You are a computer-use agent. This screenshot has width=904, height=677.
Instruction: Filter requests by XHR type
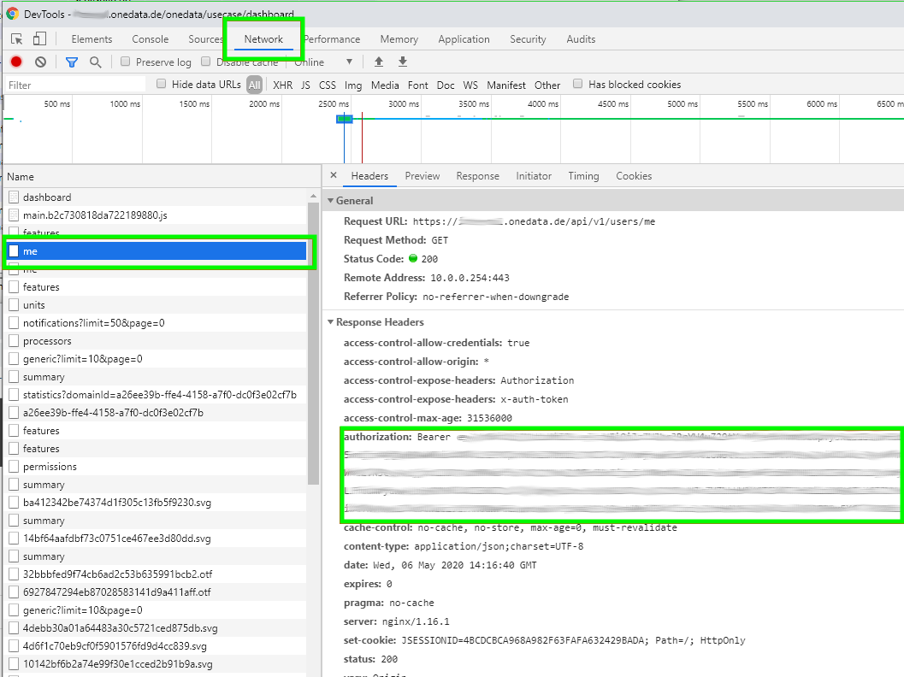point(282,85)
